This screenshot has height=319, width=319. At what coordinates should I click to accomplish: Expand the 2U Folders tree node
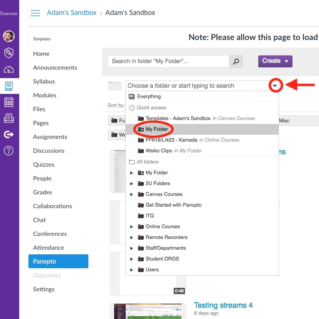[x=131, y=184]
